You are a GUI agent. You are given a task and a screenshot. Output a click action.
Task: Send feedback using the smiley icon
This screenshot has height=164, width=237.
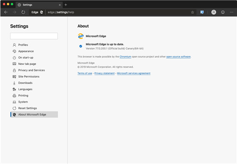(x=223, y=12)
